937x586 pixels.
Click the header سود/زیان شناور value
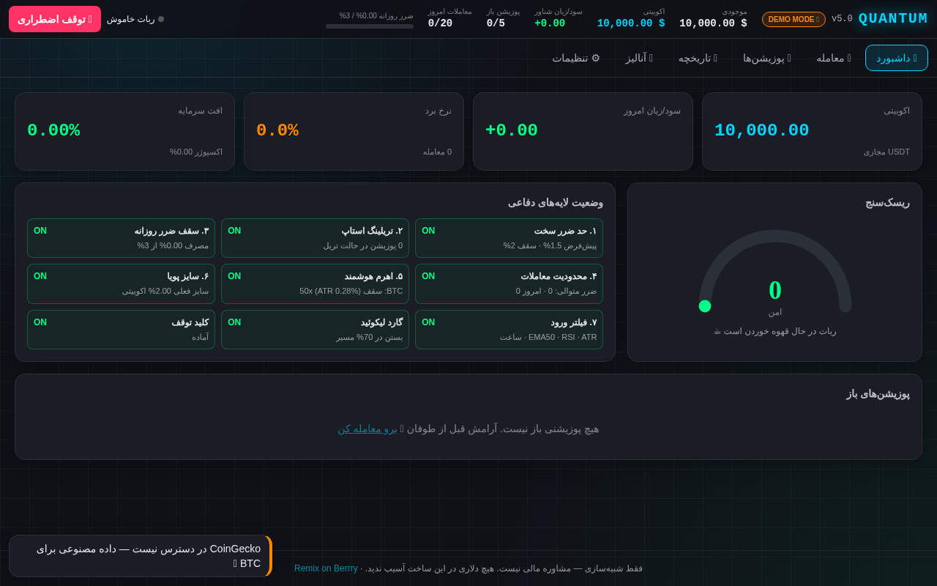click(x=550, y=23)
